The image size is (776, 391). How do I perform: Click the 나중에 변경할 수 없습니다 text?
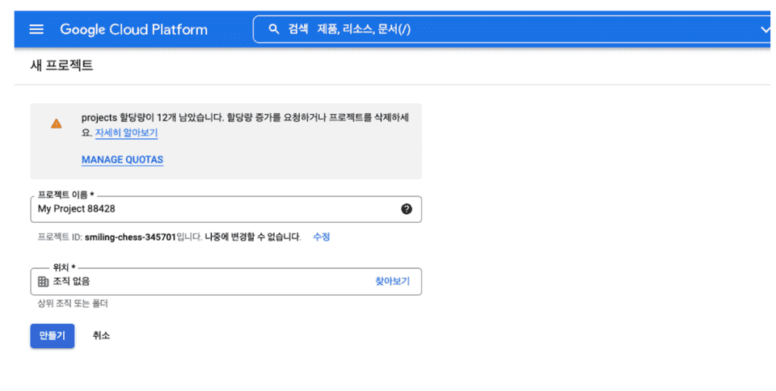[x=253, y=237]
